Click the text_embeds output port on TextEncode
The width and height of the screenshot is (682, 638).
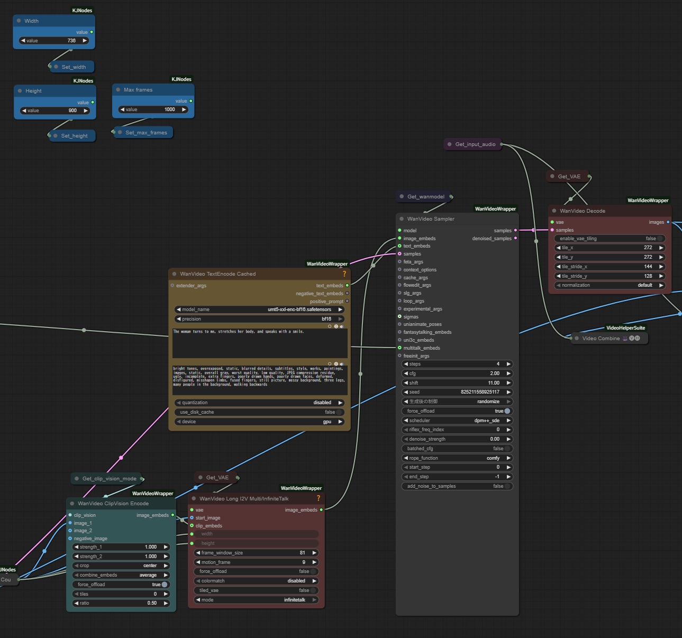tap(347, 286)
